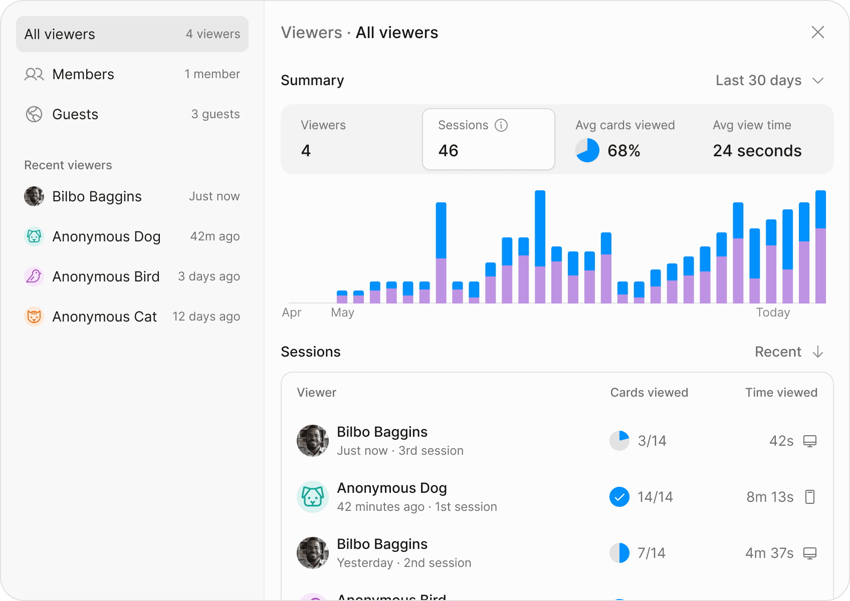
Task: Click Bilbo Baggins avatar in Yesterday session
Action: click(313, 553)
